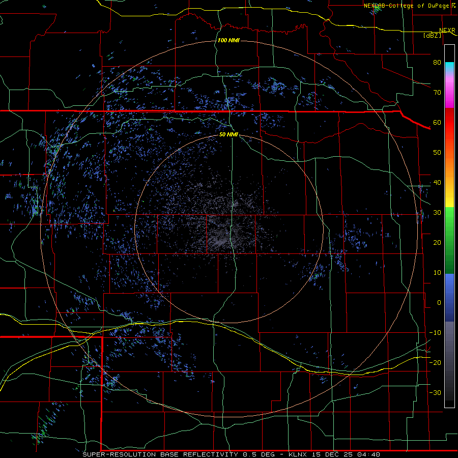The image size is (458, 458).
Task: Click the 50 dBZ scale value
Action: 437,153
